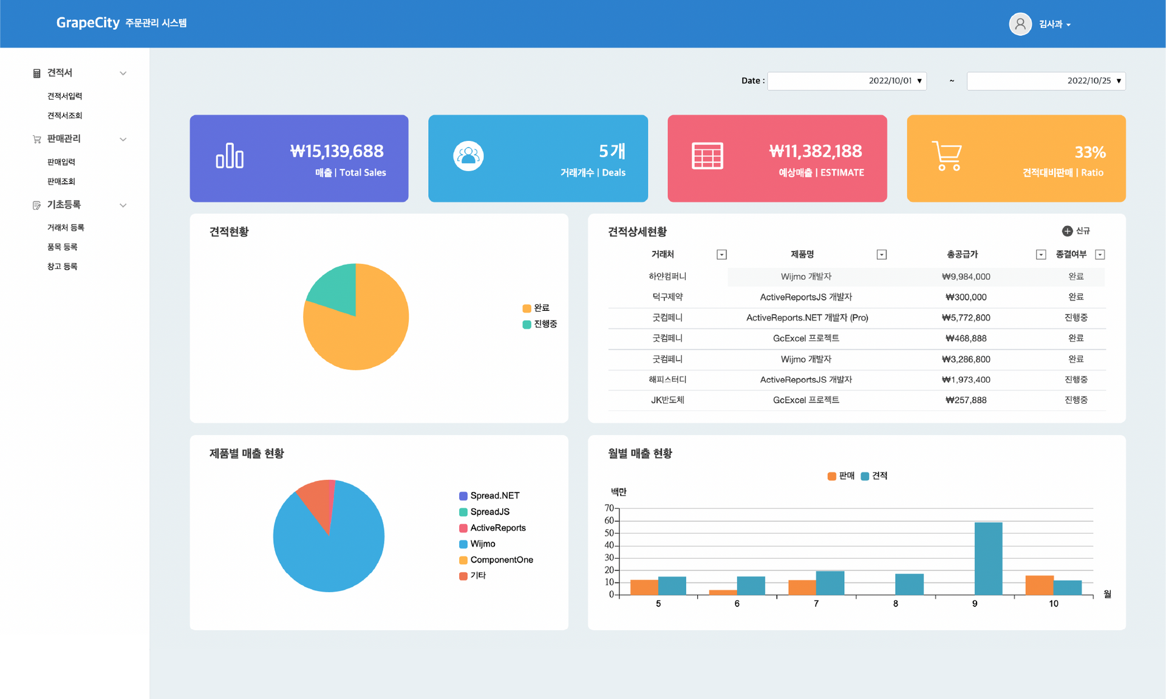This screenshot has width=1166, height=699.
Task: Select the 덕구제약 row cell
Action: point(667,297)
